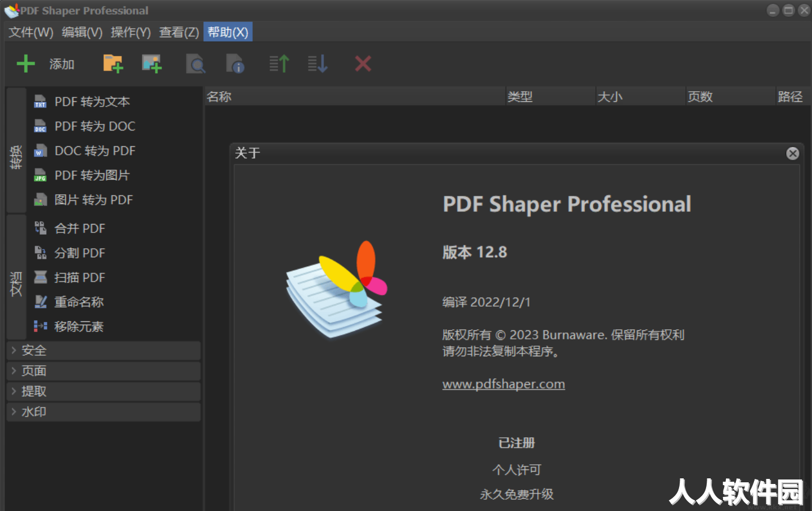Expand the 页面 section
The width and height of the screenshot is (812, 511).
tap(104, 371)
